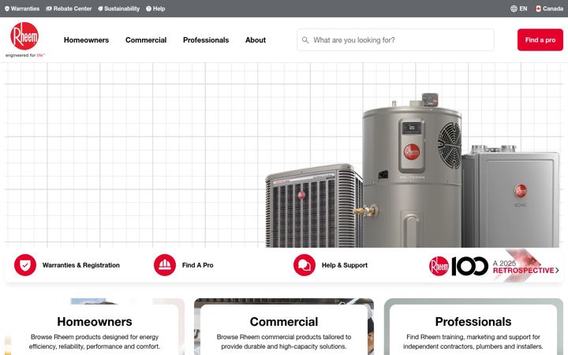Image resolution: width=568 pixels, height=355 pixels.
Task: Click the arrow next to Retrospective
Action: 557,271
